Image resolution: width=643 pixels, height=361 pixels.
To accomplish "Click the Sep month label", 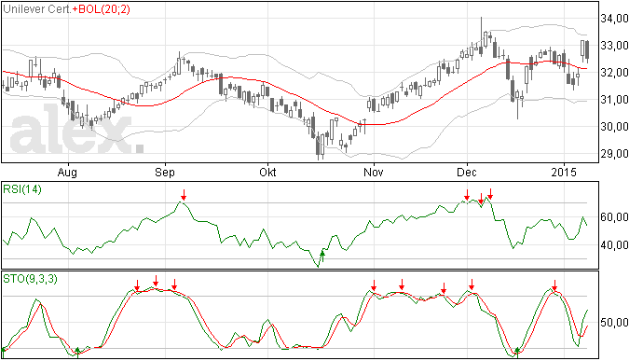I will point(165,172).
